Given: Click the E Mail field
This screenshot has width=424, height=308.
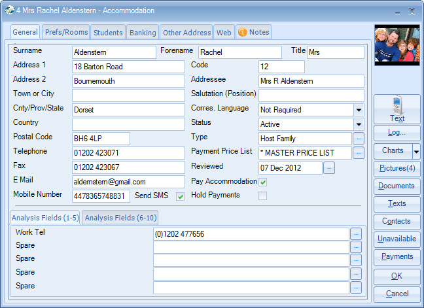Looking at the screenshot, I should (128, 182).
